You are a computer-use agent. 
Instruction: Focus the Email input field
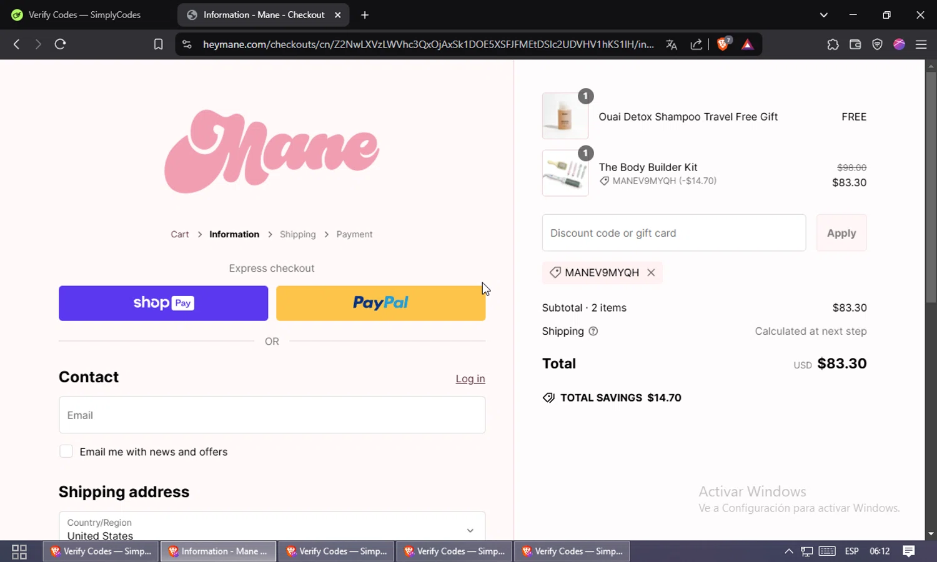[x=272, y=415]
